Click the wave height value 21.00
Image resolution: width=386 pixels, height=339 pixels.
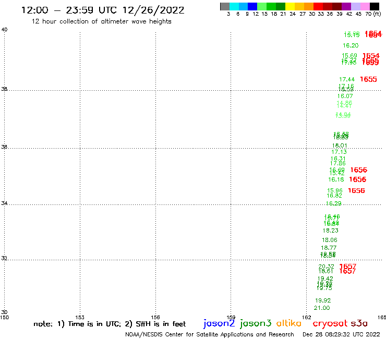click(x=322, y=308)
